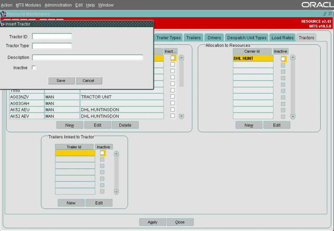Tick the Inactive checkbox in Insert Tractor

[34, 68]
